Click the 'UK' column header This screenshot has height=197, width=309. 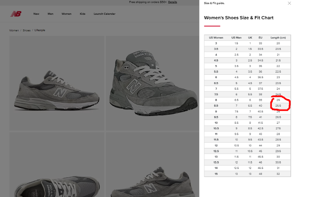pos(250,38)
